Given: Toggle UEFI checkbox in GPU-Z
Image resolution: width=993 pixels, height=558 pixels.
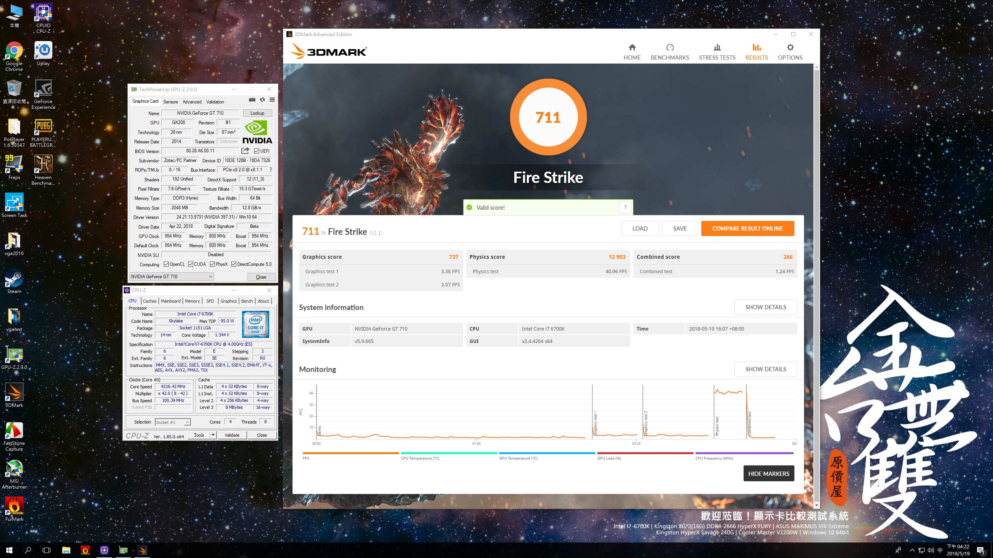Looking at the screenshot, I should coord(256,151).
